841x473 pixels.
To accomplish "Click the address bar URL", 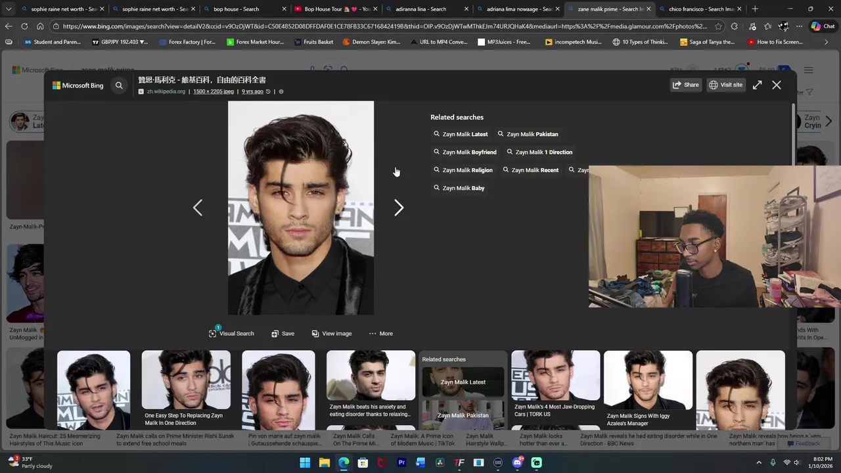I will pyautogui.click(x=385, y=26).
